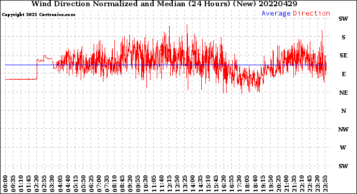Click the bottom "SW" axis label
The image size is (357, 194).
click(x=344, y=166)
